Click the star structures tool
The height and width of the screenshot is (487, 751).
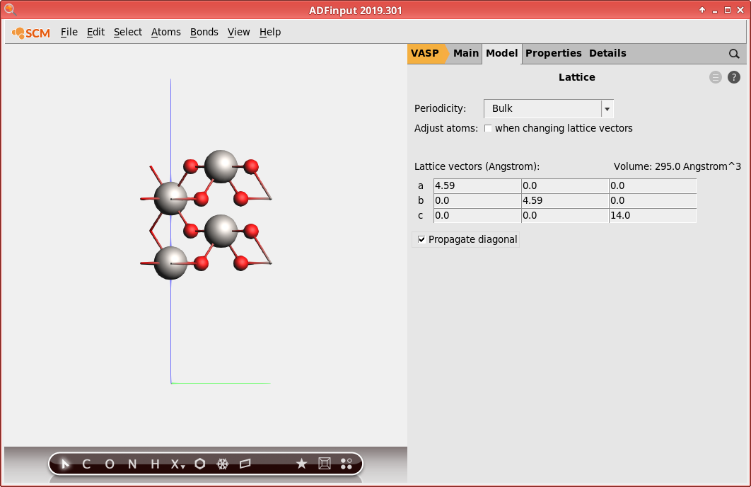pyautogui.click(x=302, y=464)
